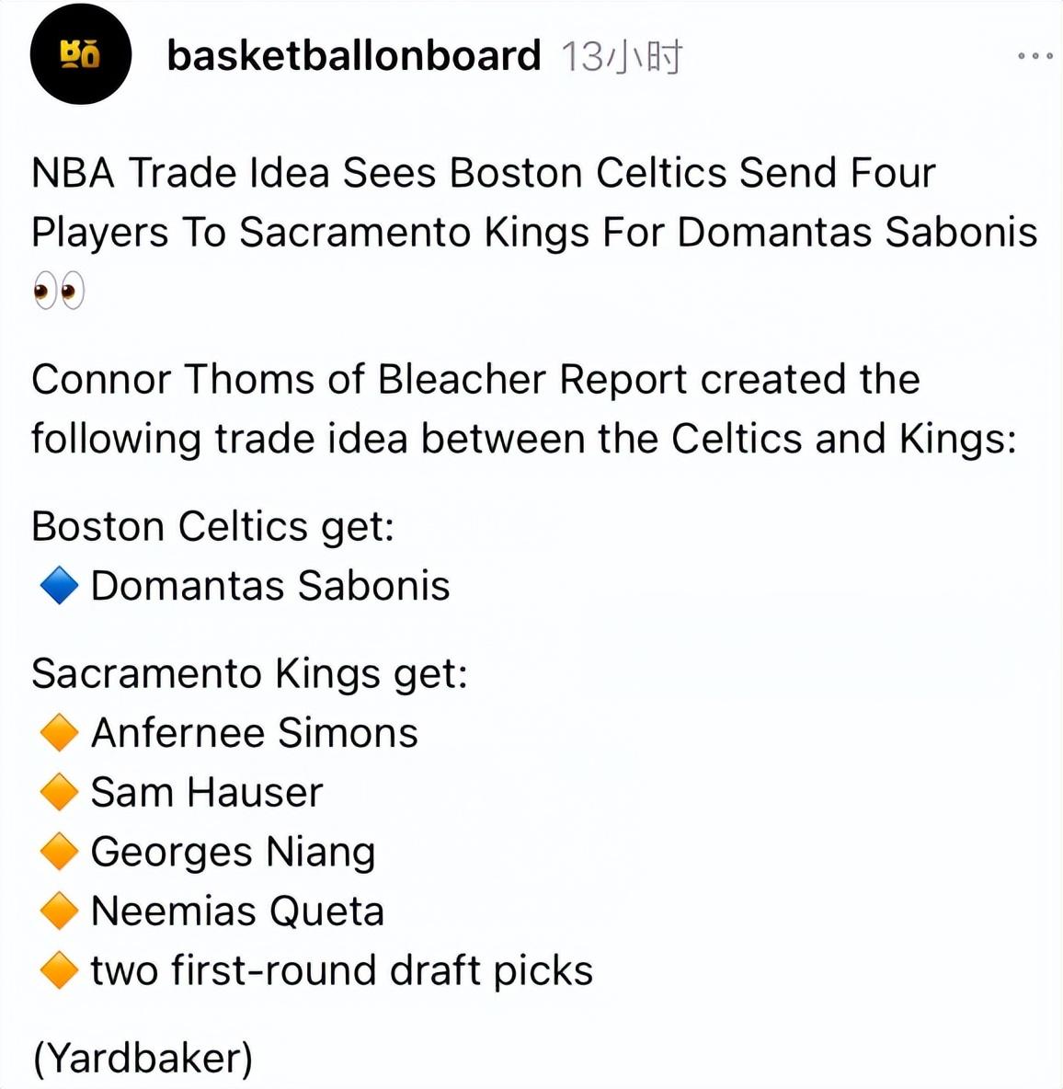Click the orange diamond beside Neemias Queta
This screenshot has width=1063, height=1089.
(x=59, y=911)
